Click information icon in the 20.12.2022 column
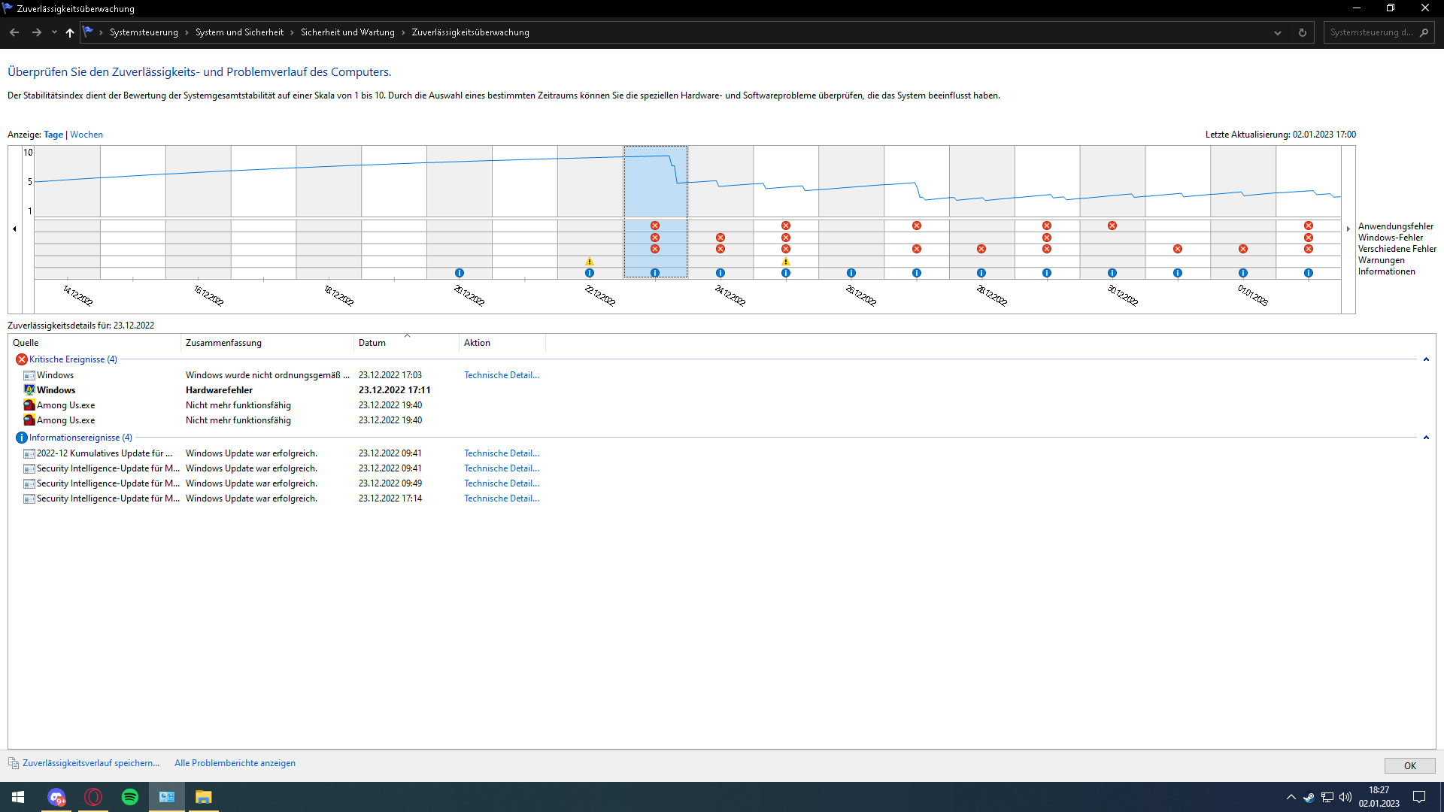The height and width of the screenshot is (812, 1444). pyautogui.click(x=460, y=273)
